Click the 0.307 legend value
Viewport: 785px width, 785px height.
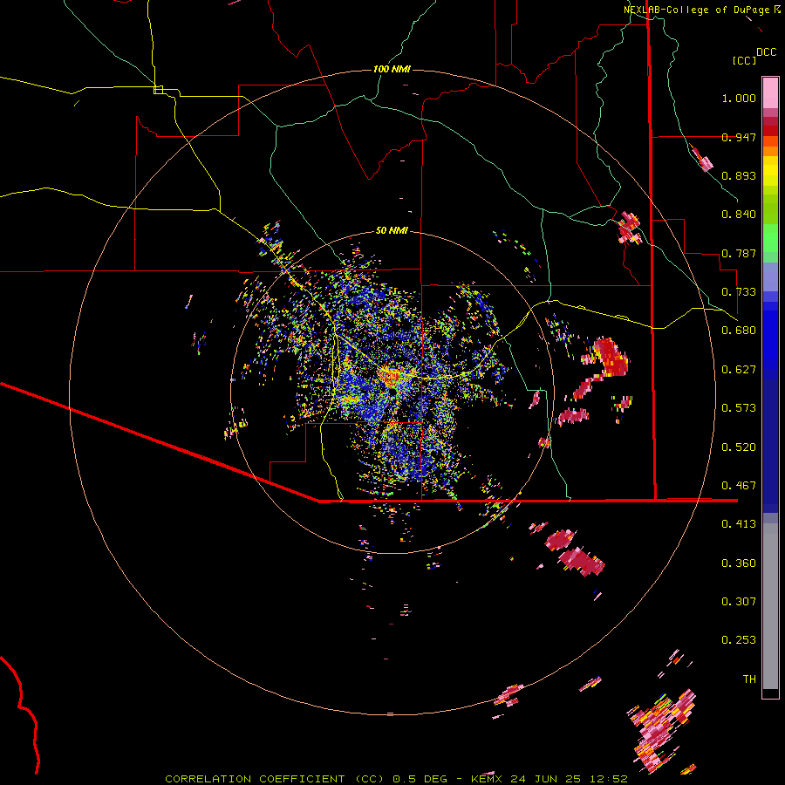click(x=739, y=602)
